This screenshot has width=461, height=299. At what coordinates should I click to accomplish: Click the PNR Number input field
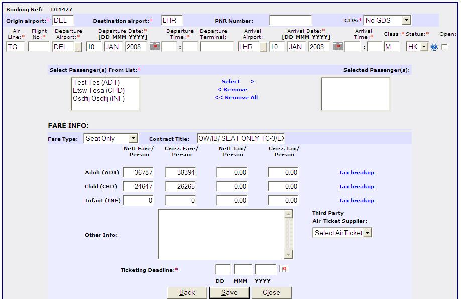(290, 21)
